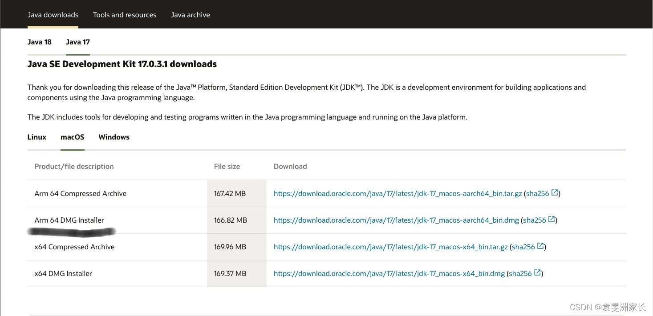Open external link icon for Arm 64 DMG sha256

click(552, 220)
